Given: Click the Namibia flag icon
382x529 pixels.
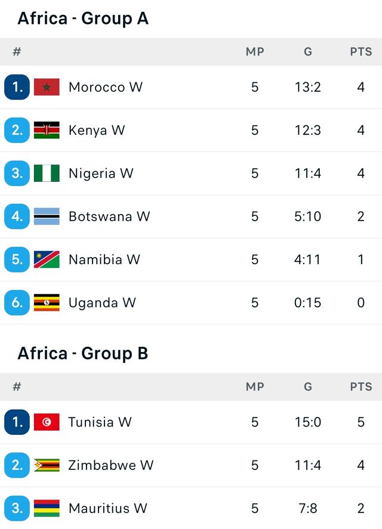Looking at the screenshot, I should (47, 259).
